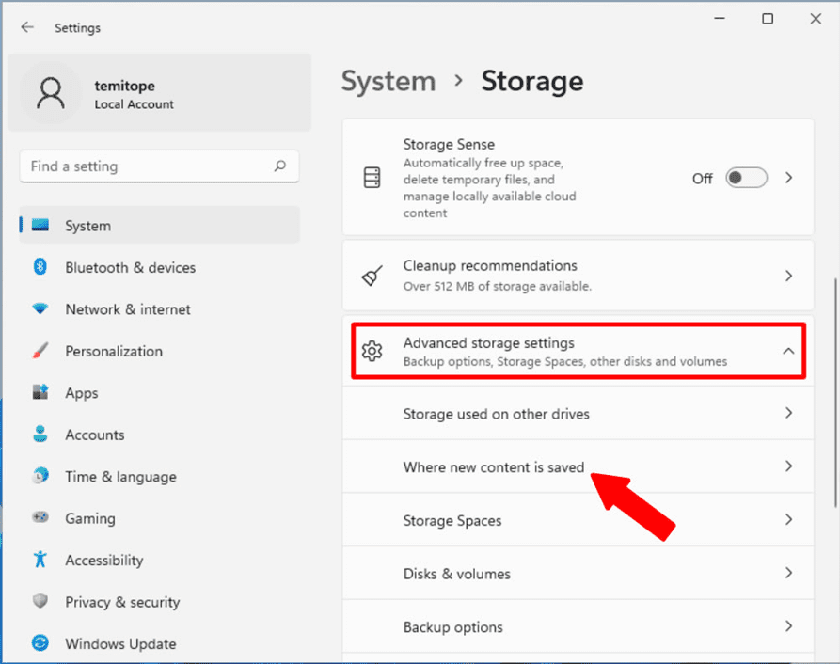Turn on the Storage Sense toggle
This screenshot has height=664, width=840.
click(746, 178)
